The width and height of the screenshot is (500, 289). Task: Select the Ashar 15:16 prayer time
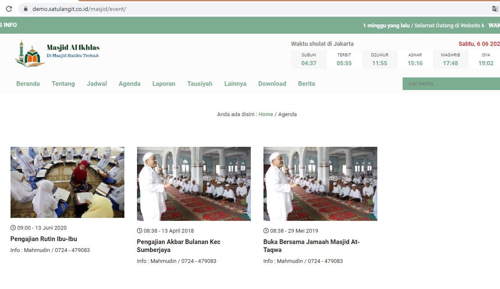pos(415,59)
